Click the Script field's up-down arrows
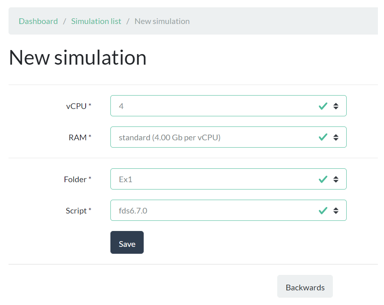Screen dimensions: 384x305 coord(336,211)
